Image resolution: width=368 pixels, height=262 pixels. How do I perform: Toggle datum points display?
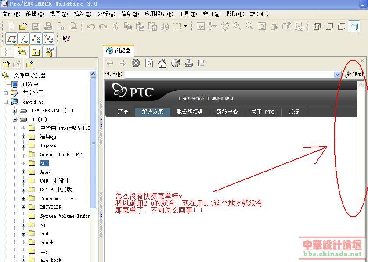[36, 39]
